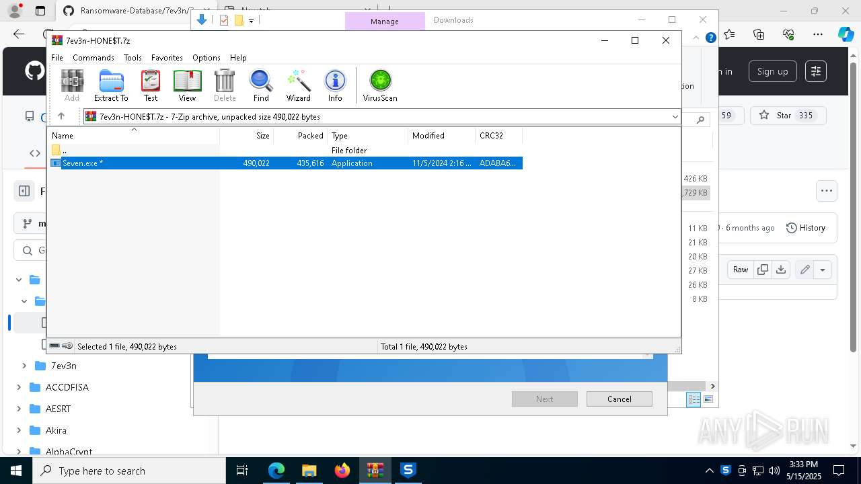Open the Windows Start menu

[16, 471]
